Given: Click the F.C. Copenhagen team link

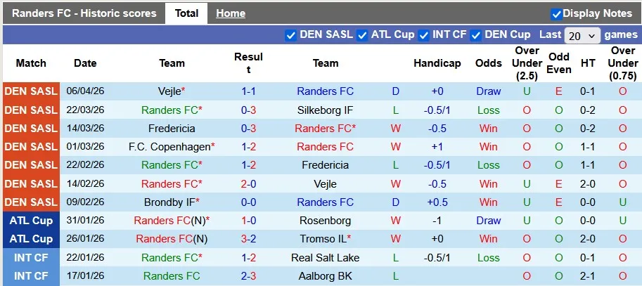Looking at the screenshot, I should 169,147.
